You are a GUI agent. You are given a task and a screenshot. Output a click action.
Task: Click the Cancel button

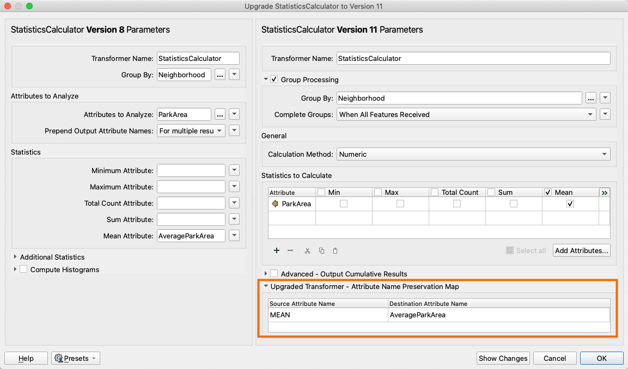point(554,358)
